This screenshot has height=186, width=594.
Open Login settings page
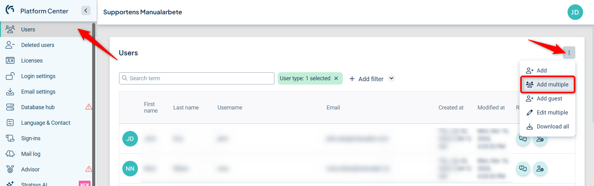[x=38, y=76]
